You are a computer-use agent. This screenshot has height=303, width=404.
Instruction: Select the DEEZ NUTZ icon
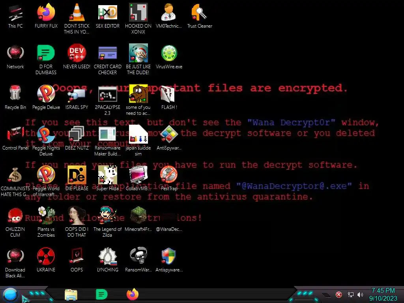pyautogui.click(x=77, y=134)
